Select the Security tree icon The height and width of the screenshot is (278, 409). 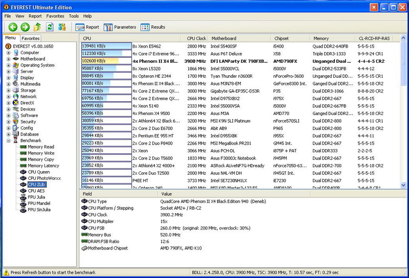16,122
